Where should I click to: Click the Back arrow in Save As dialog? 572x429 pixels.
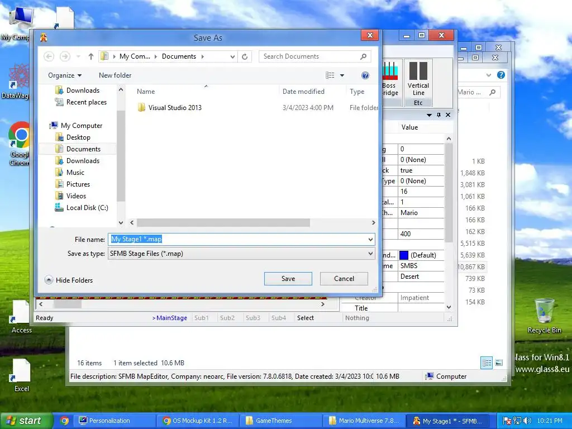point(49,56)
